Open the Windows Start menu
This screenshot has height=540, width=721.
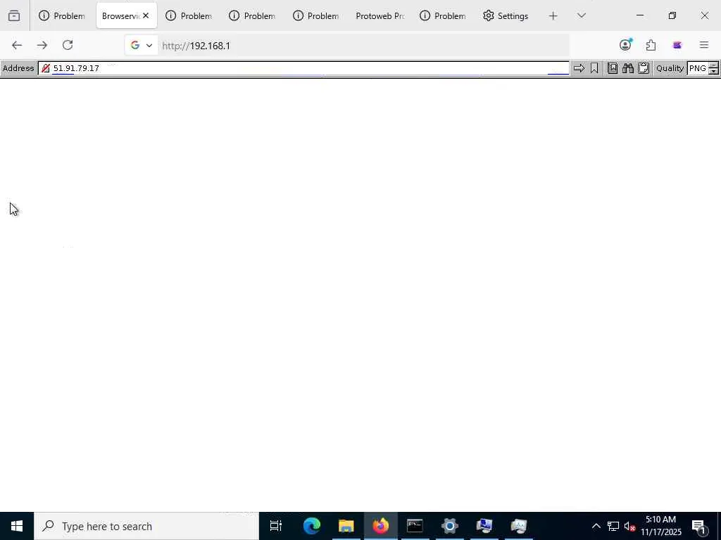(17, 526)
